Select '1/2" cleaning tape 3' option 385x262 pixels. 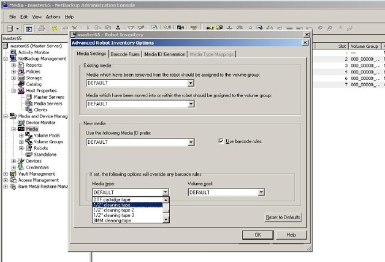pos(128,215)
